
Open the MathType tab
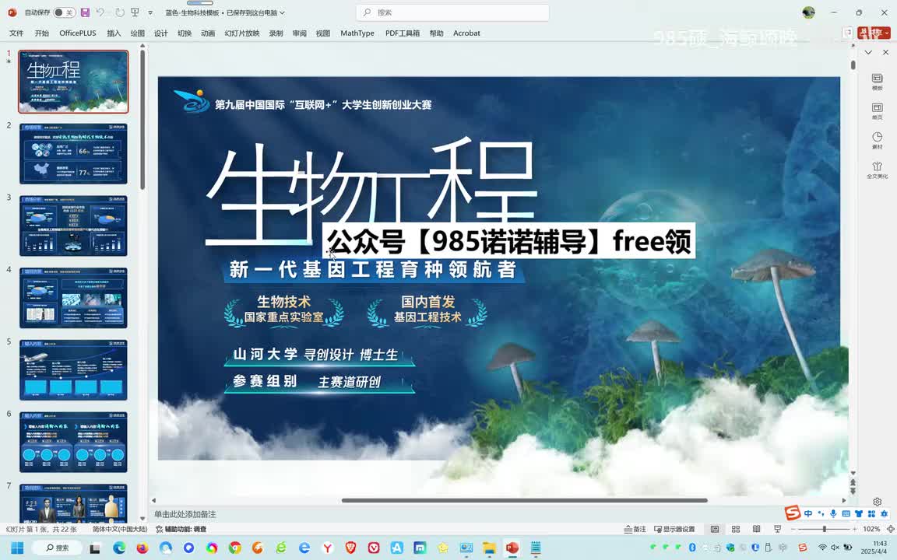pyautogui.click(x=357, y=33)
